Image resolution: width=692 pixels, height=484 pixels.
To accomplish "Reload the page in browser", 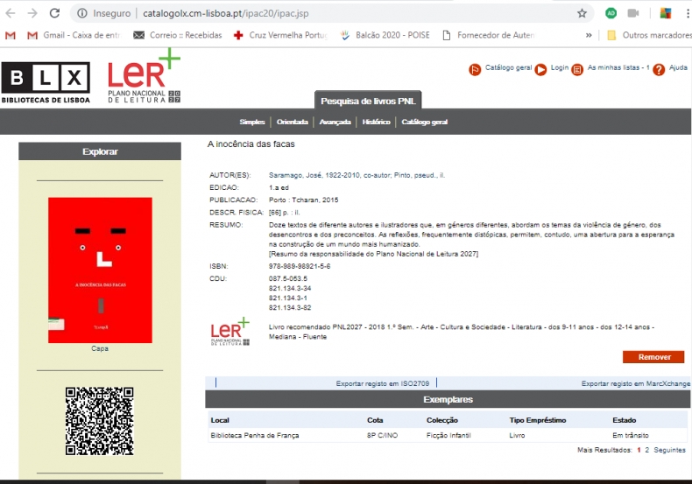I will tap(54, 13).
